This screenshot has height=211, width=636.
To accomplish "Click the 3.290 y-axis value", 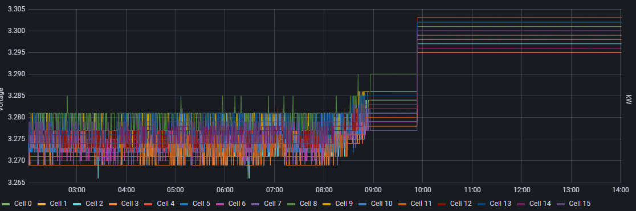I will 16,74.
